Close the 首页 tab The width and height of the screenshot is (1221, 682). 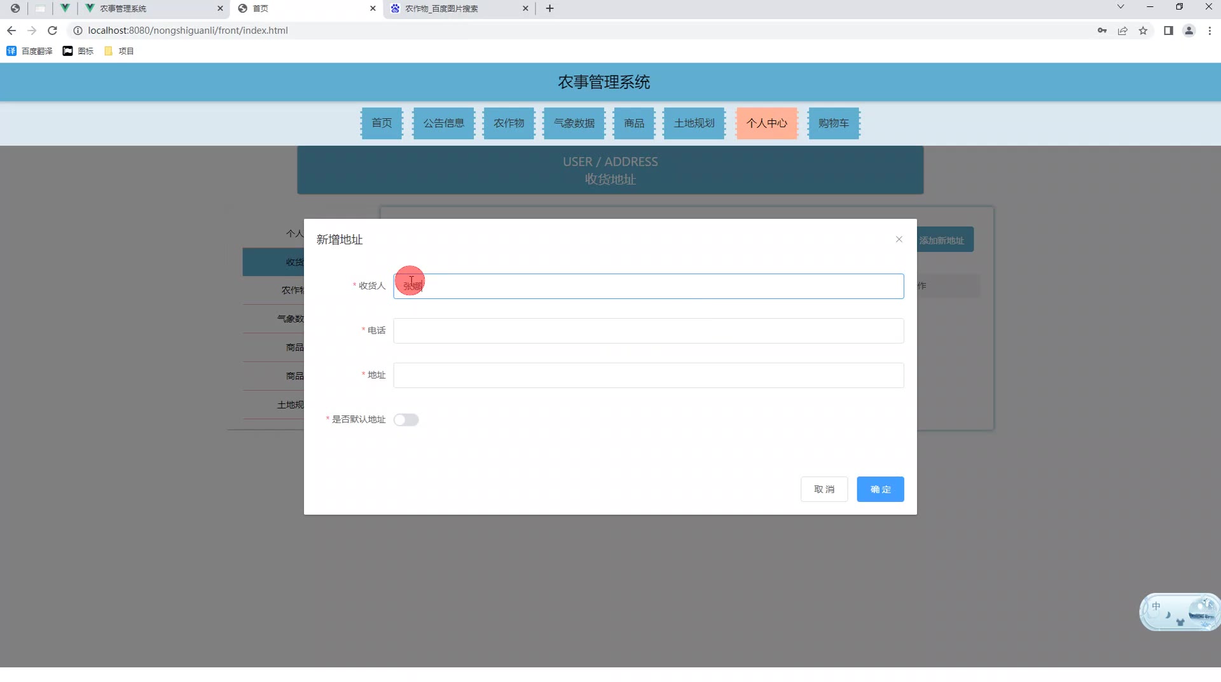pyautogui.click(x=373, y=8)
